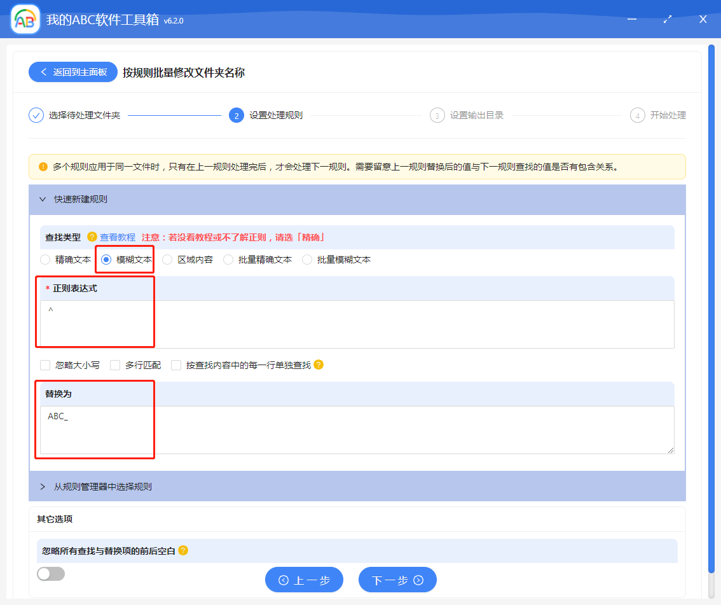
Task: Click the checkmark icon of 选择待处理文件夹 step
Action: pos(36,115)
